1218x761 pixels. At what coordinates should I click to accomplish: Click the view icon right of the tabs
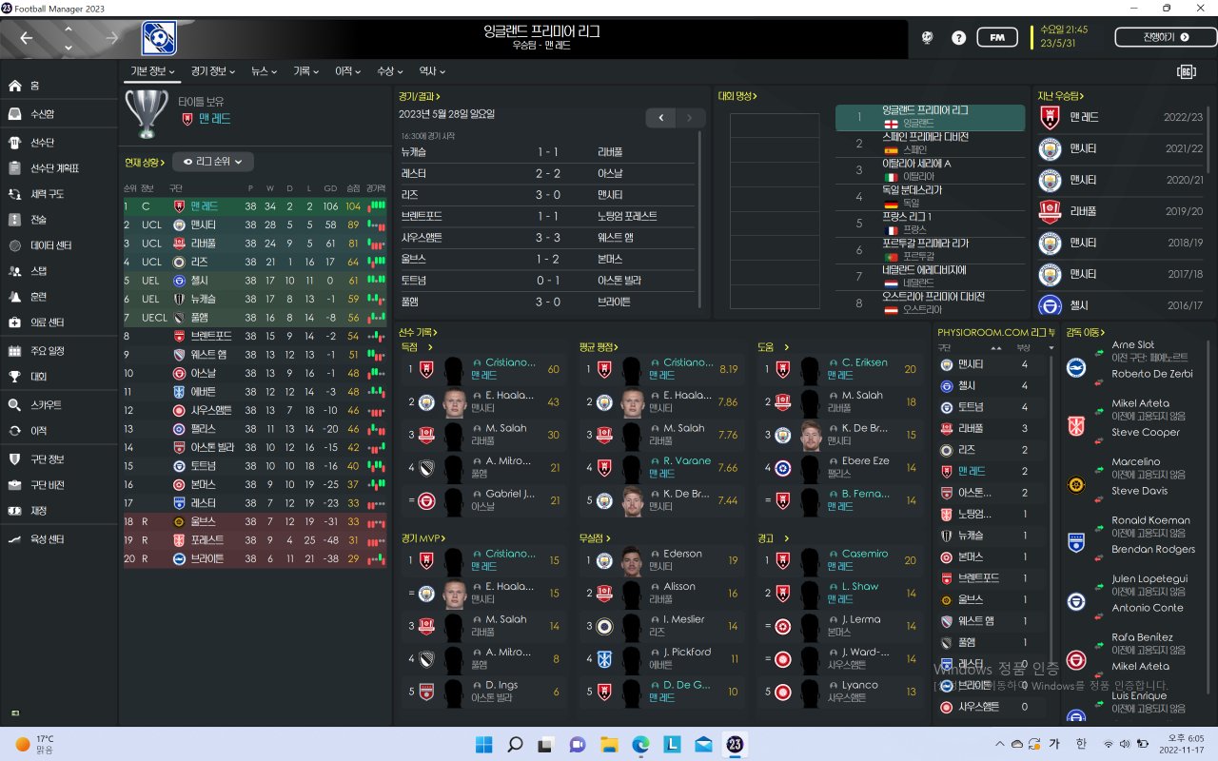click(1186, 71)
